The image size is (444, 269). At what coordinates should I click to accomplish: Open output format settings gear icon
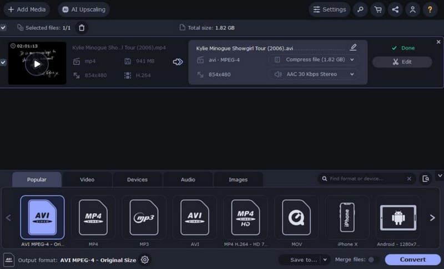145,260
